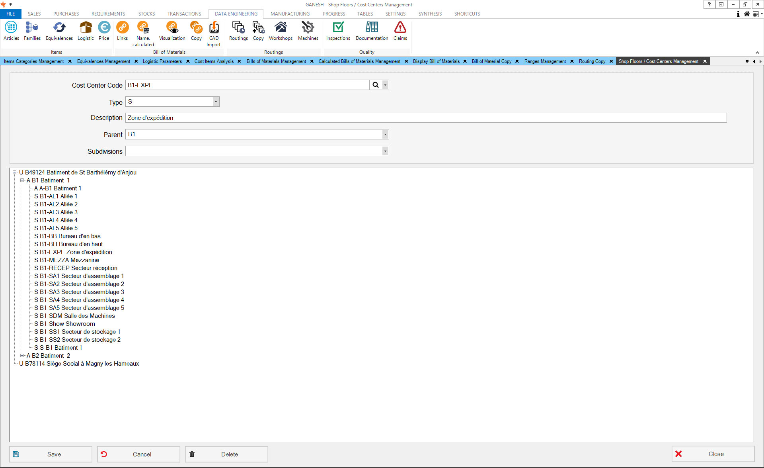764x468 pixels.
Task: Open the Subdivisions dropdown
Action: click(385, 151)
